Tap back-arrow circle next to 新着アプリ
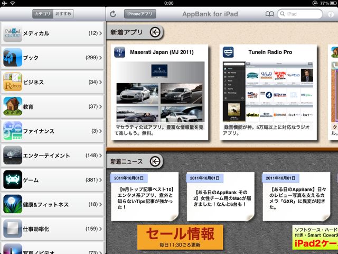The width and height of the screenshot is (338, 254). [x=155, y=32]
